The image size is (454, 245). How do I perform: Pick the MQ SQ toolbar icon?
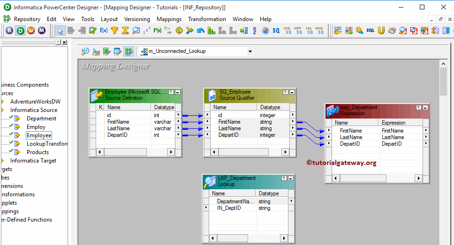tap(309, 30)
